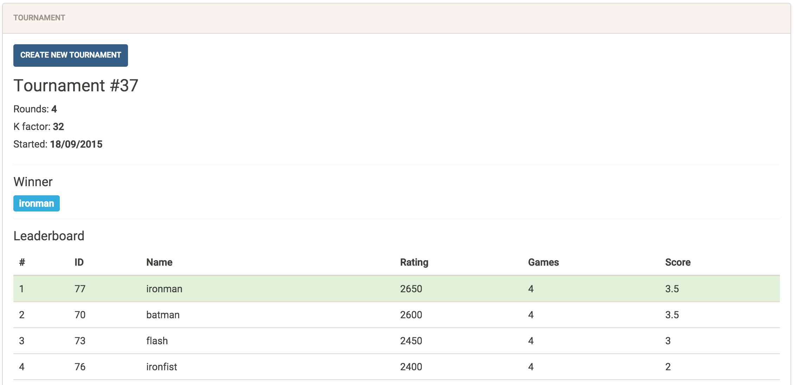Click the Tournament #37 heading
Screen dimensions: 794x385
(76, 85)
